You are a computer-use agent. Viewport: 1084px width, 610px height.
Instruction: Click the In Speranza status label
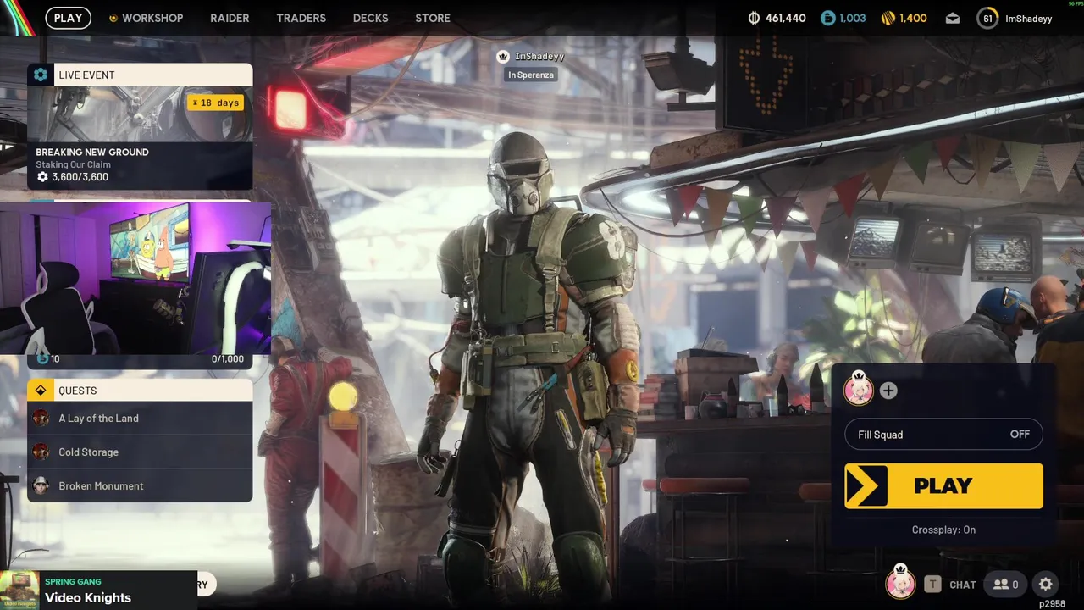click(531, 75)
